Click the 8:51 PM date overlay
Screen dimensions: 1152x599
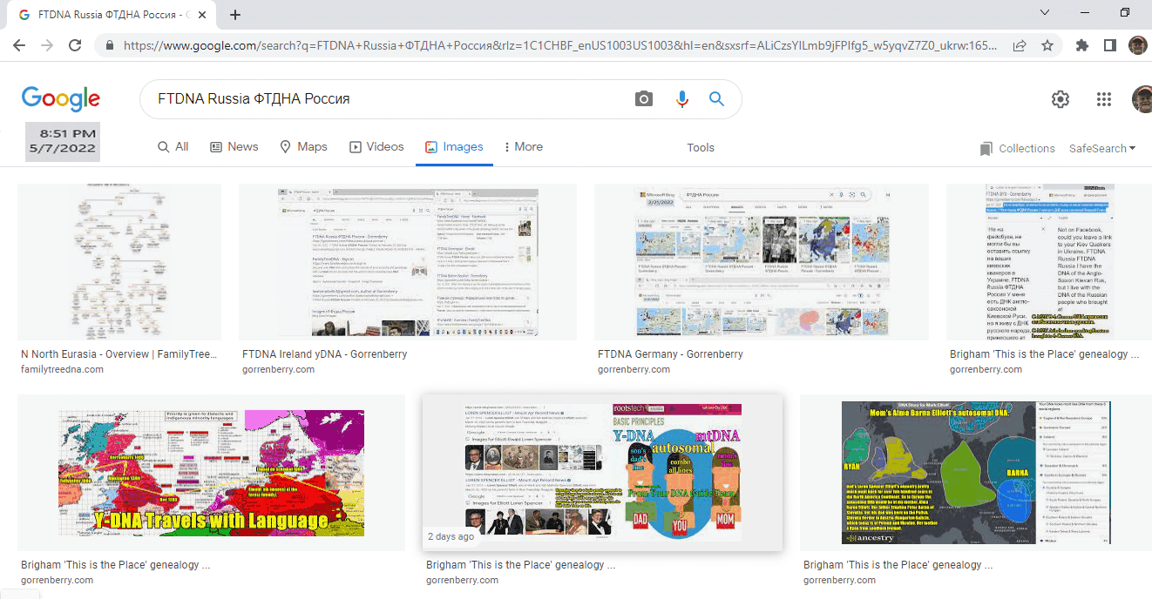[x=62, y=142]
